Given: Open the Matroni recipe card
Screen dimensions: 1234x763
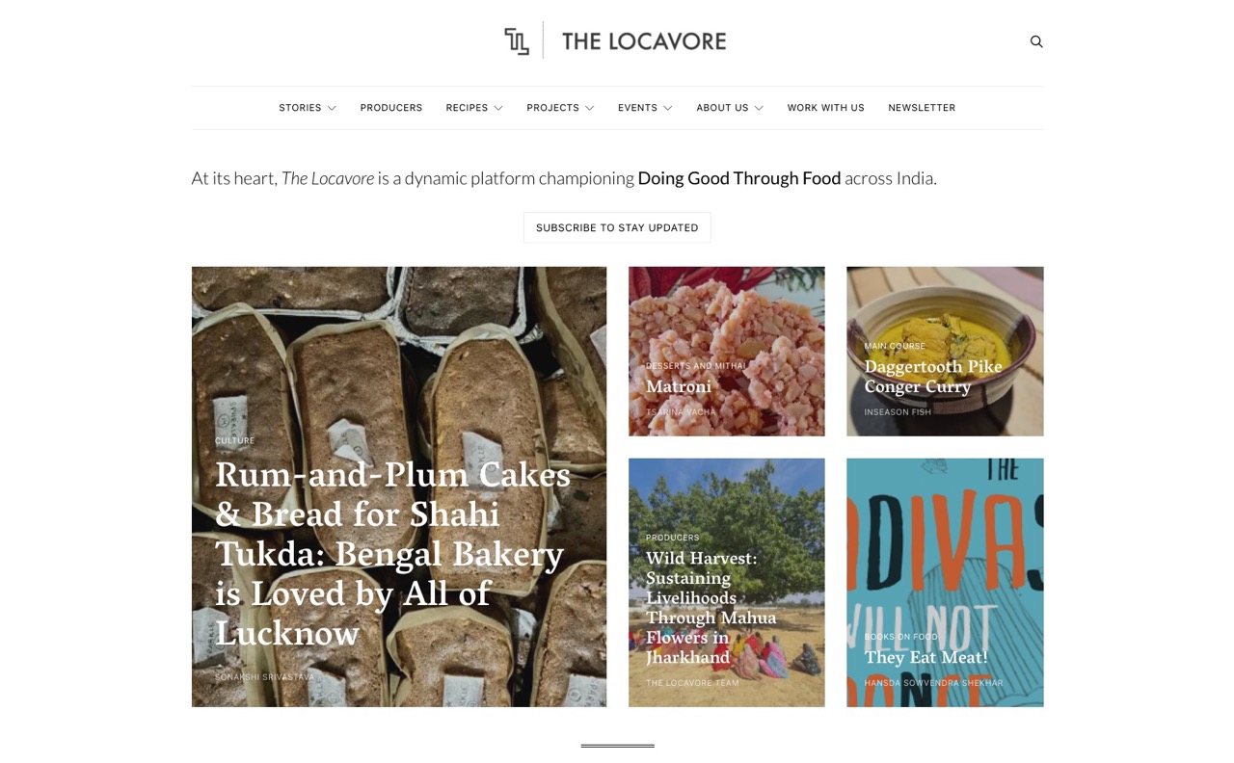Looking at the screenshot, I should 727,352.
